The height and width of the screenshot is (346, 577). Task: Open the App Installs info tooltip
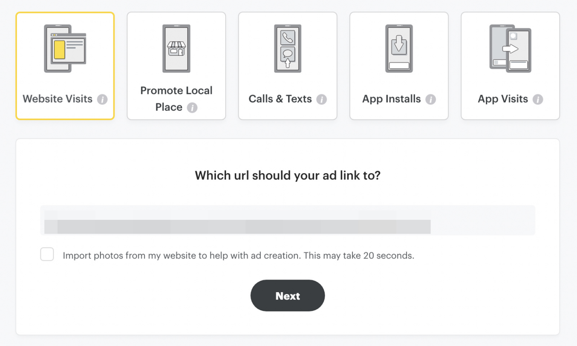[431, 99]
